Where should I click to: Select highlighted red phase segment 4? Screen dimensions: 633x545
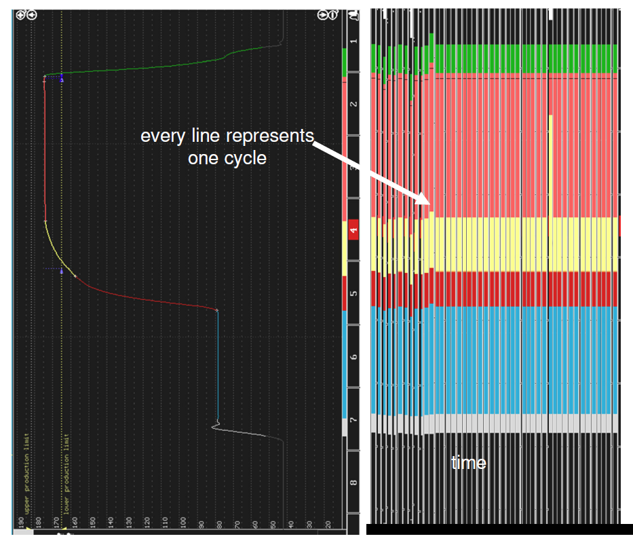pyautogui.click(x=353, y=229)
